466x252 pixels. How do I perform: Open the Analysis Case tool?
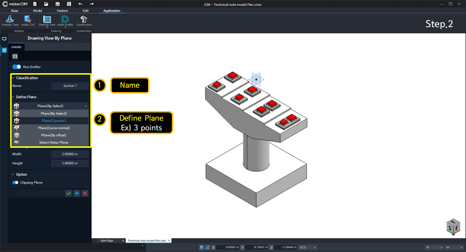pyautogui.click(x=10, y=21)
